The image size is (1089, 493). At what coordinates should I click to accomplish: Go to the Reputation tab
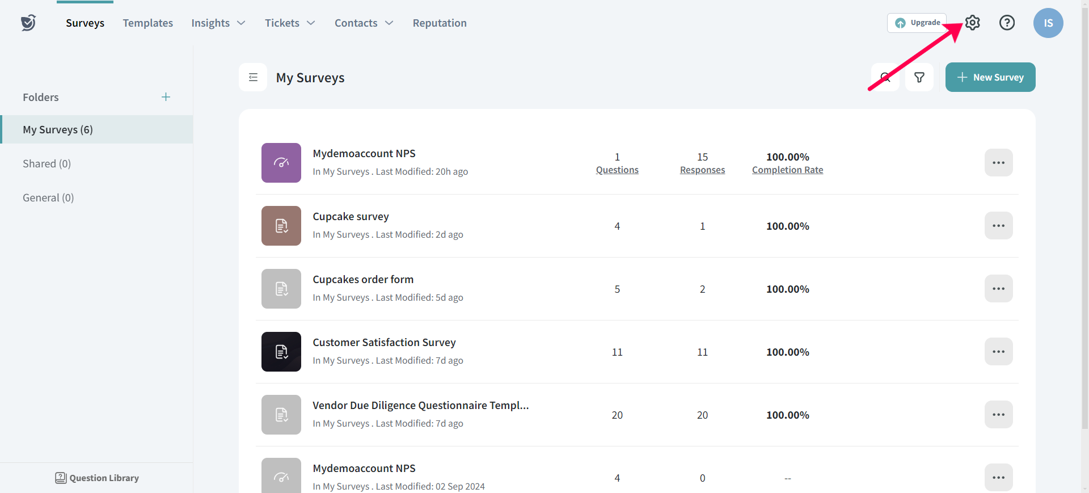tap(440, 23)
